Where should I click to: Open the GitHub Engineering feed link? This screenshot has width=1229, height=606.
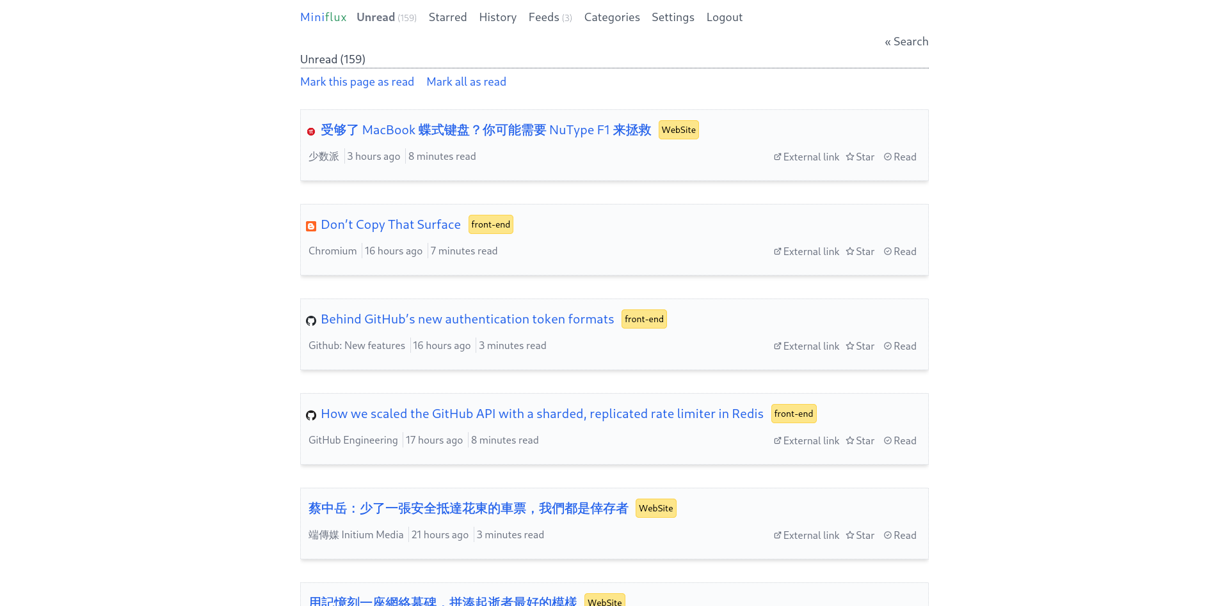click(353, 440)
